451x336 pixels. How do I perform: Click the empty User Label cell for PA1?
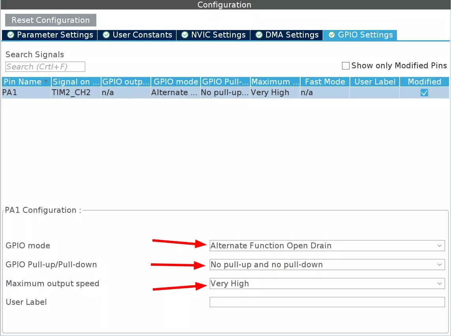[374, 93]
